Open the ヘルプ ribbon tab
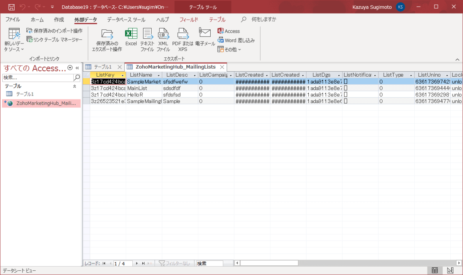This screenshot has height=275, width=463. click(x=162, y=20)
